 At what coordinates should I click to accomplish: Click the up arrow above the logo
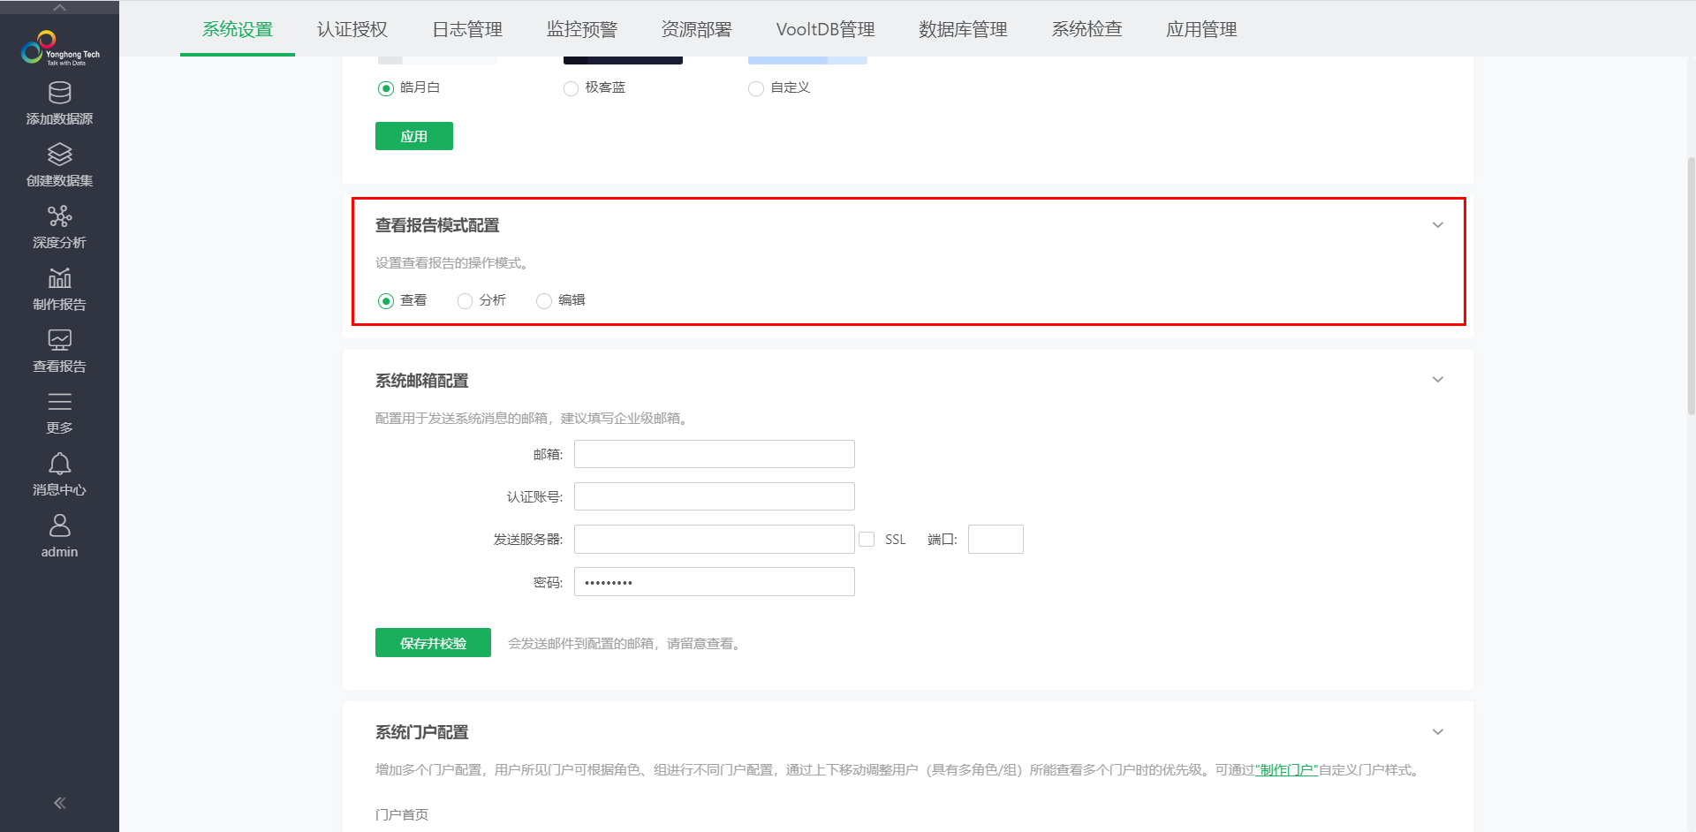pyautogui.click(x=59, y=7)
